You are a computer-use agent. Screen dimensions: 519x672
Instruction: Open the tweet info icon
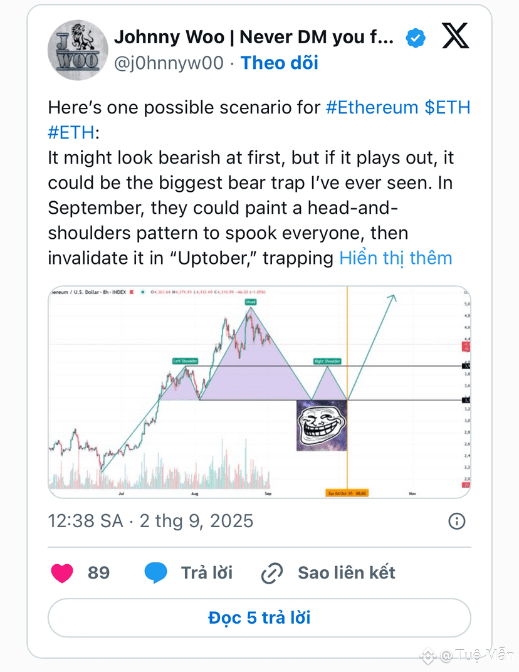[x=456, y=521]
